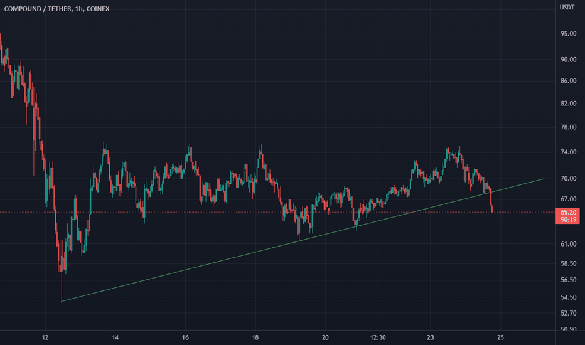Click the COMPOUND / TETHER, 1h, COINEX chart title

coord(56,9)
